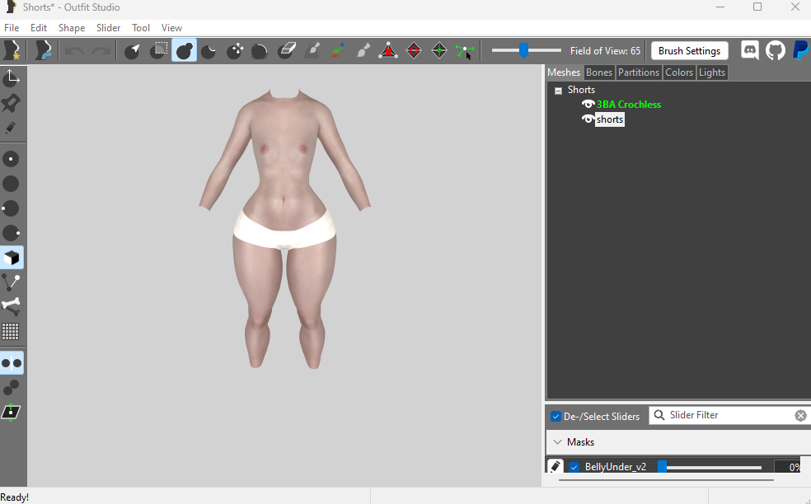The image size is (811, 504).
Task: Select the Collapse Vertex tool with red X
Action: click(x=388, y=51)
